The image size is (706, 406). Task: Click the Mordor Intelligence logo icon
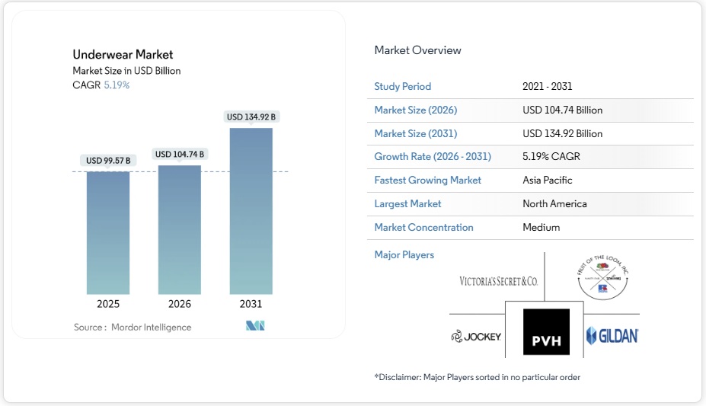254,327
